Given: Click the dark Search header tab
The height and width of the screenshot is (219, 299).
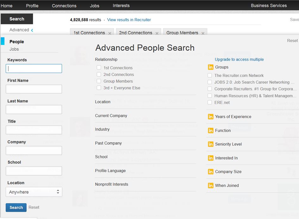Looking at the screenshot, I should 17,19.
